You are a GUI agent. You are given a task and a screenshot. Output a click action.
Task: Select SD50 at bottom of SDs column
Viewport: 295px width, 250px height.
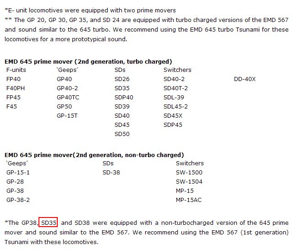[x=122, y=134]
